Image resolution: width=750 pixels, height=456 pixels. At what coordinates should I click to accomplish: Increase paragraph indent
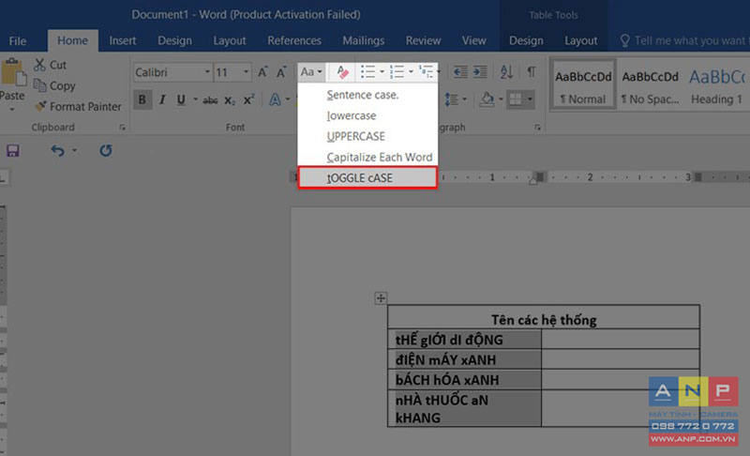[x=480, y=72]
